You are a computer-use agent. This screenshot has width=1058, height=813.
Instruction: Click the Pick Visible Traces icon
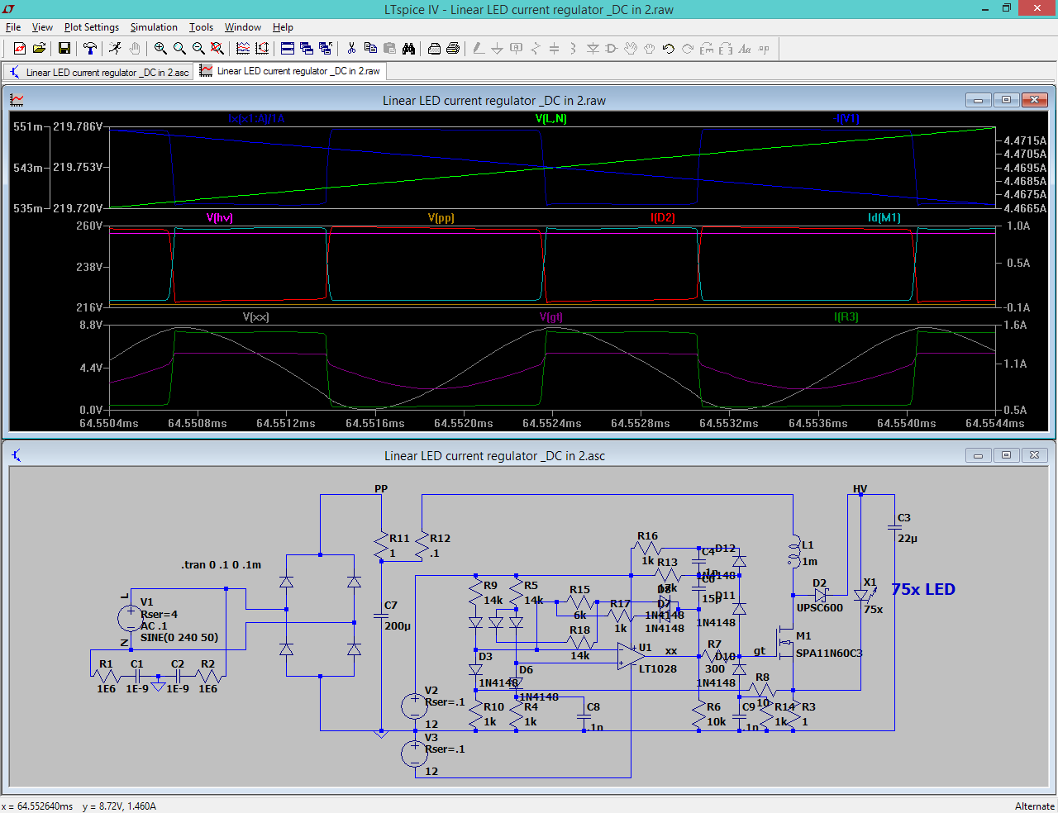point(262,49)
